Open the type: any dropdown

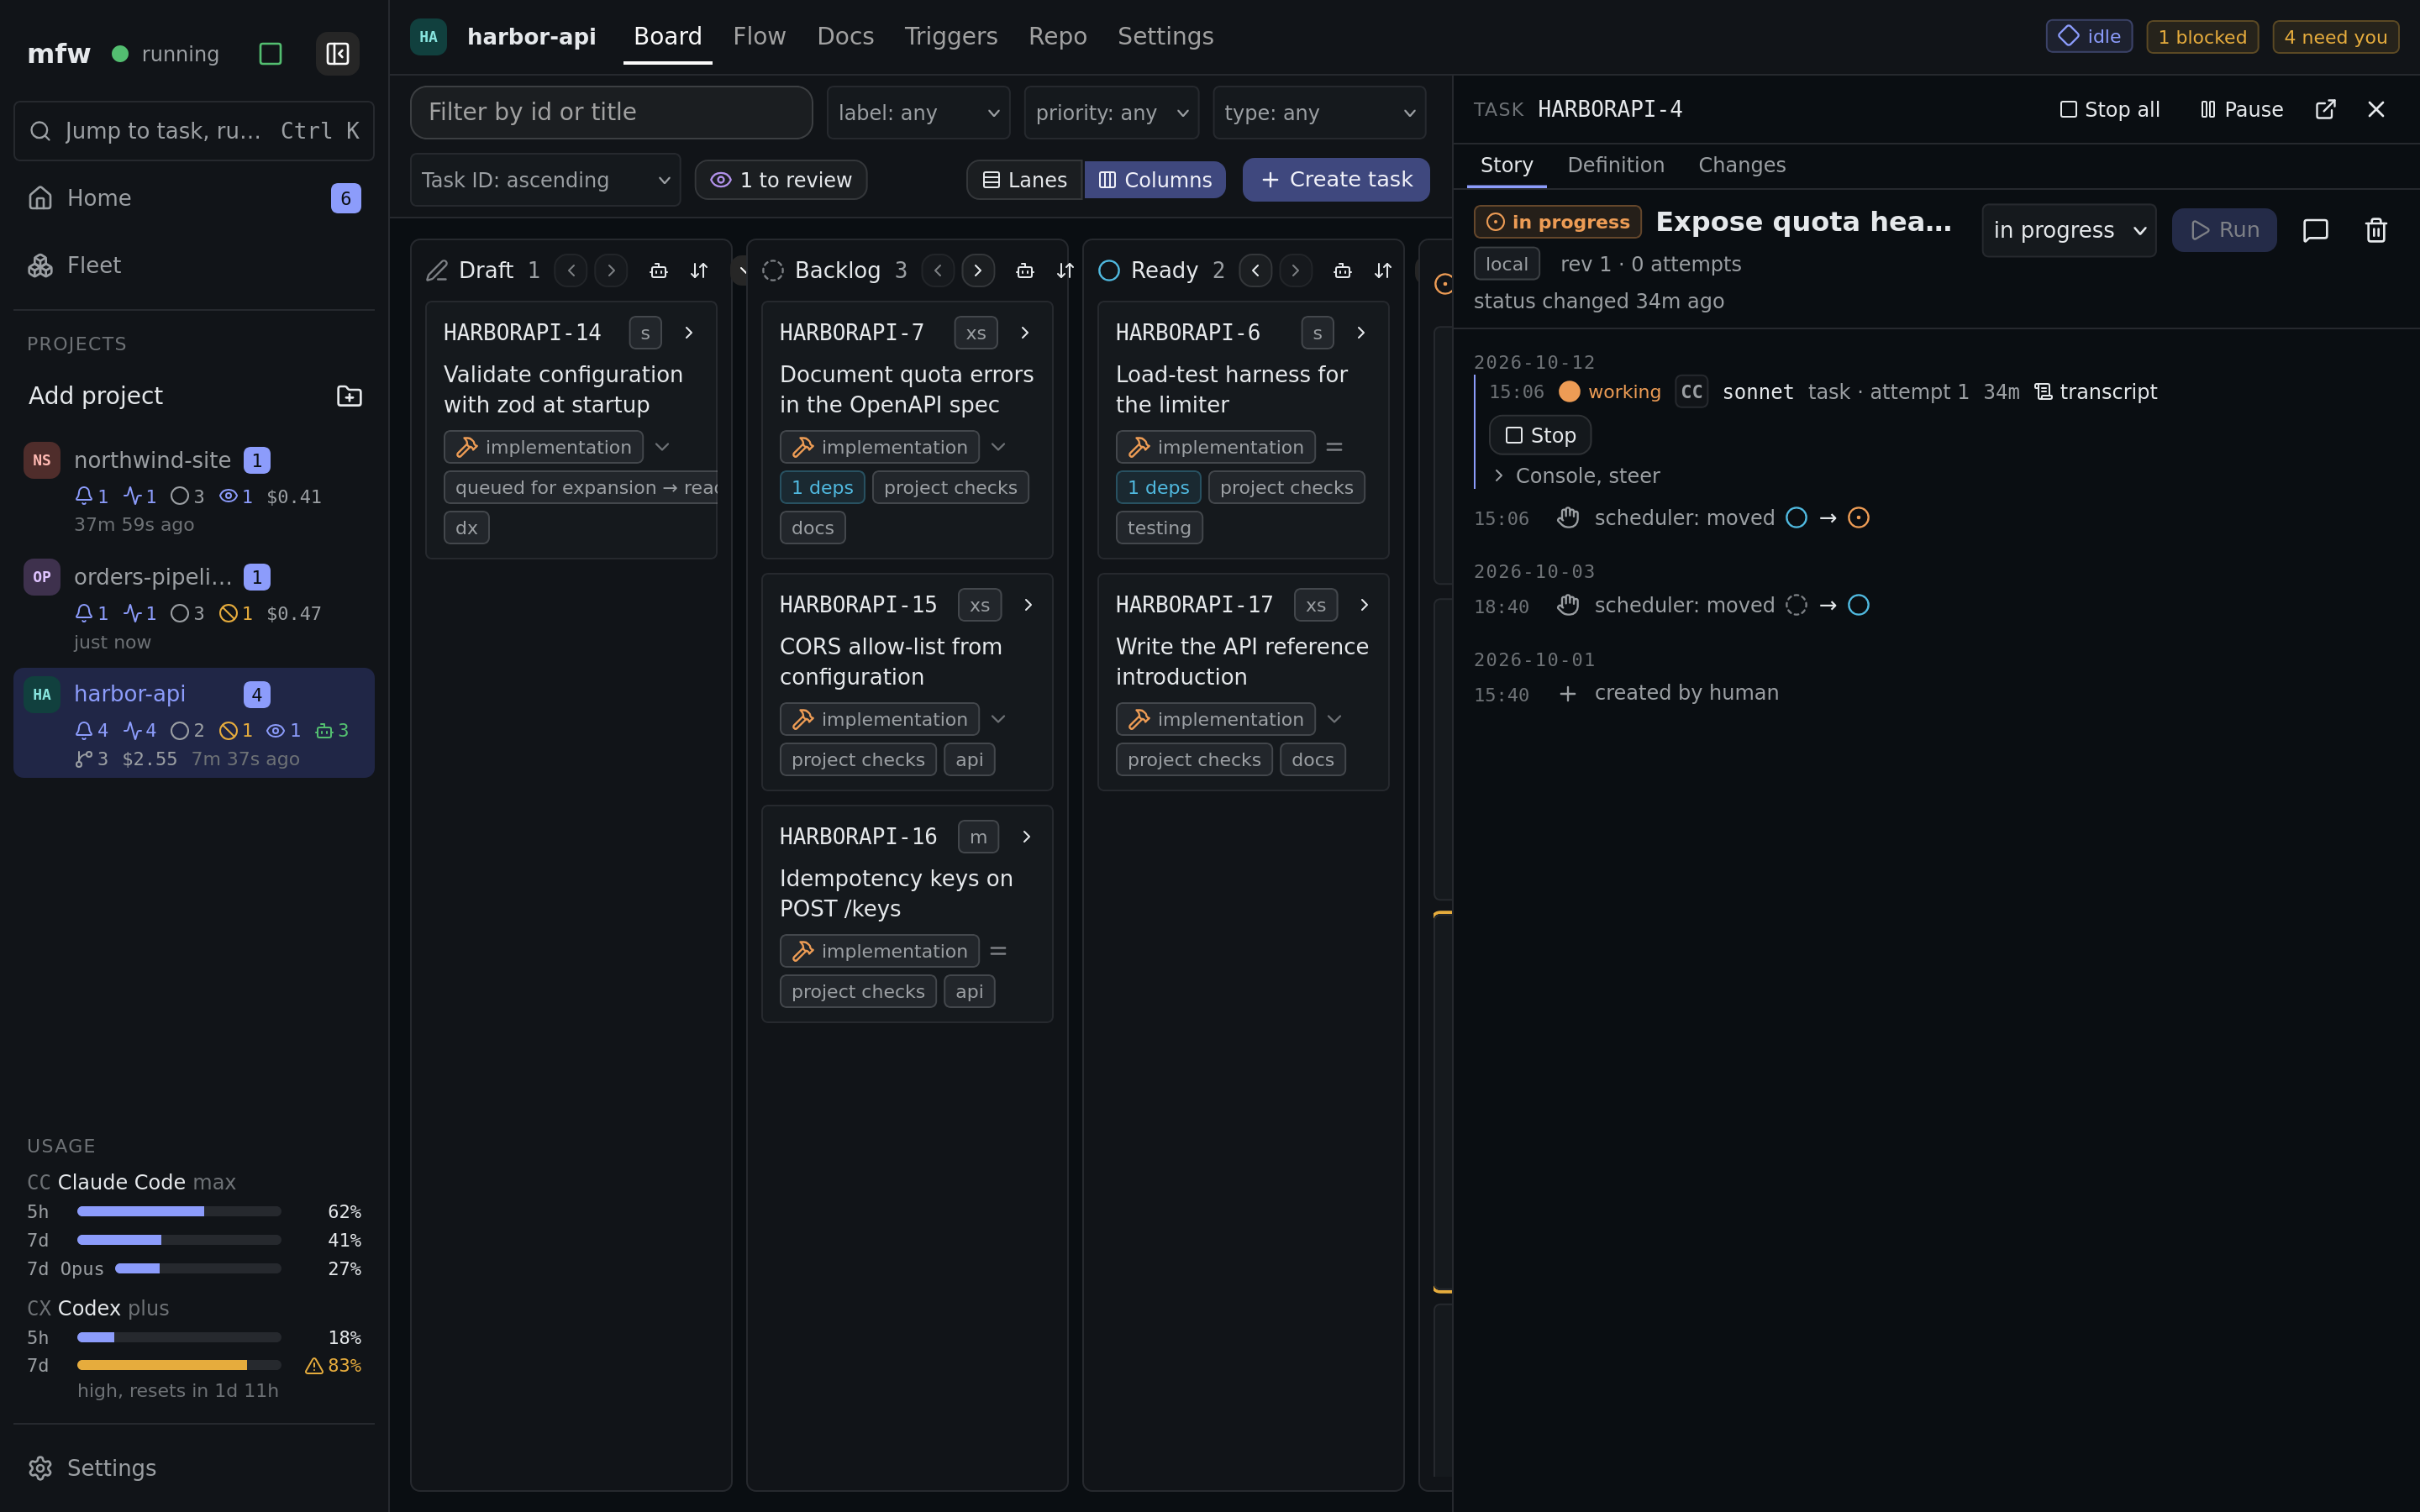coord(1319,112)
